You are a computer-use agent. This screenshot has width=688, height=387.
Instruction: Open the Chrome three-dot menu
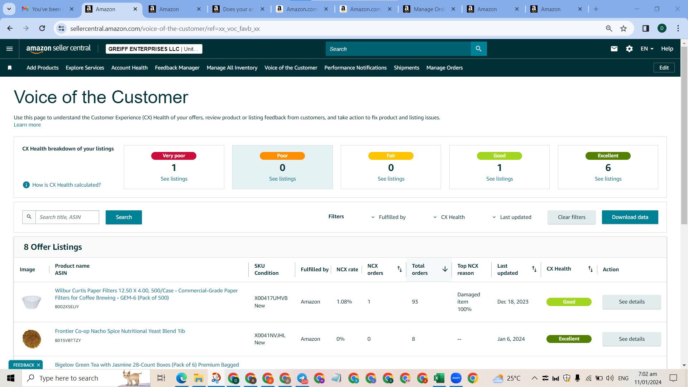(678, 28)
